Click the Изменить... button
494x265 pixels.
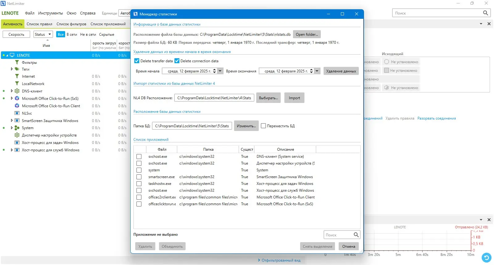(x=246, y=126)
